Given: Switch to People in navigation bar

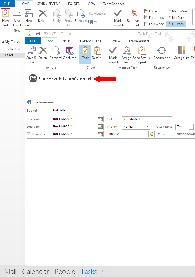Looking at the screenshot, I should 65,271.
